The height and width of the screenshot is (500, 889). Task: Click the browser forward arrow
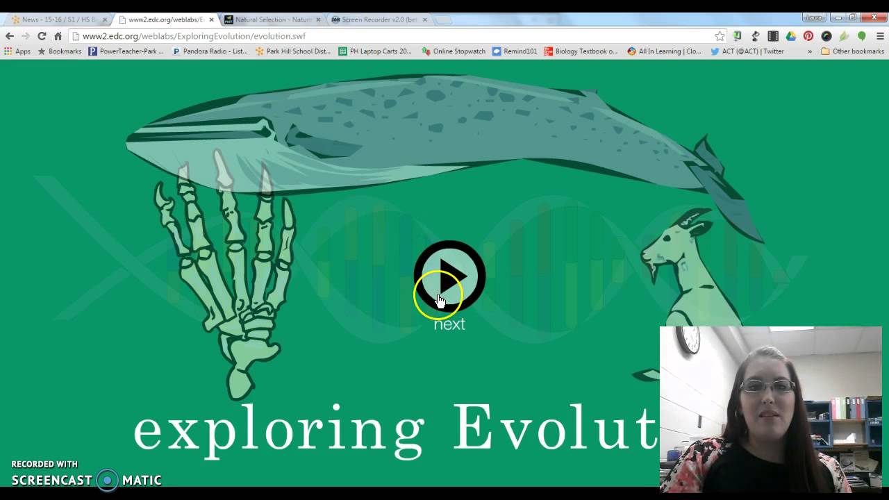(26, 36)
